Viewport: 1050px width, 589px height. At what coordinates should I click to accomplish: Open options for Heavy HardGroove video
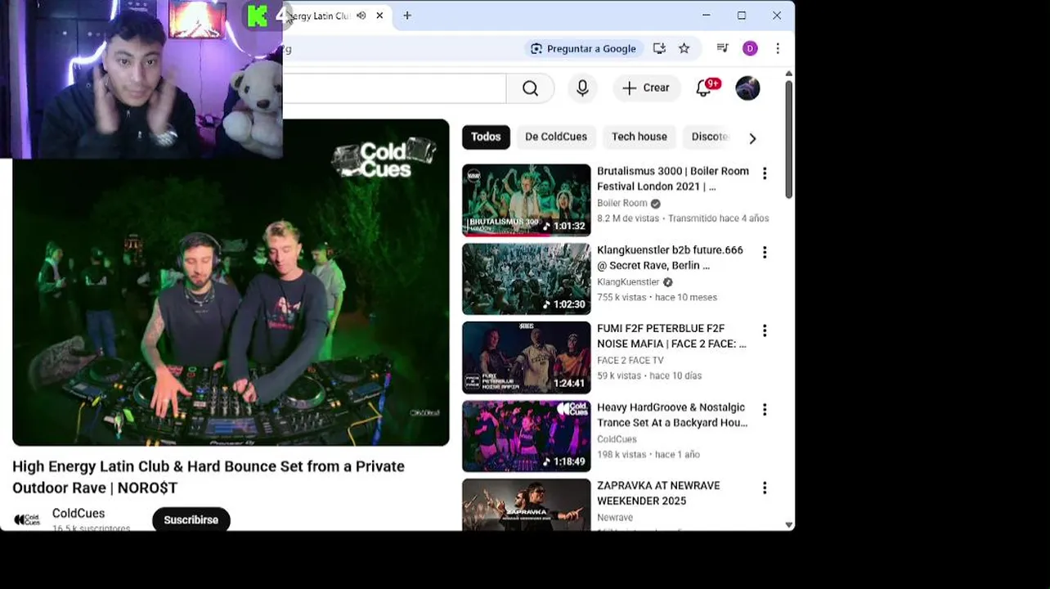pyautogui.click(x=765, y=409)
